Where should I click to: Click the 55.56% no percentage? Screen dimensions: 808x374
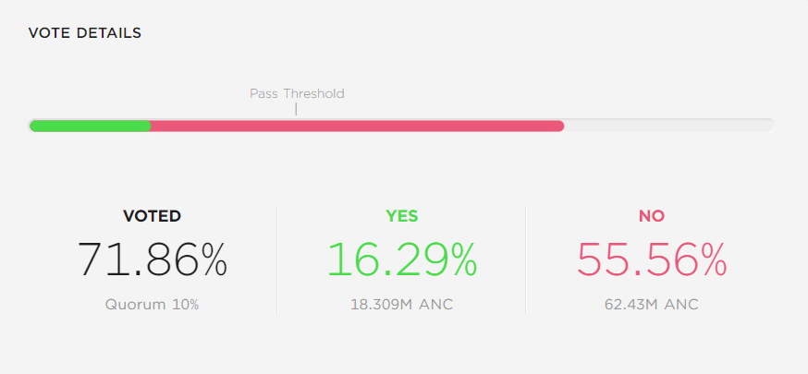[x=652, y=259]
